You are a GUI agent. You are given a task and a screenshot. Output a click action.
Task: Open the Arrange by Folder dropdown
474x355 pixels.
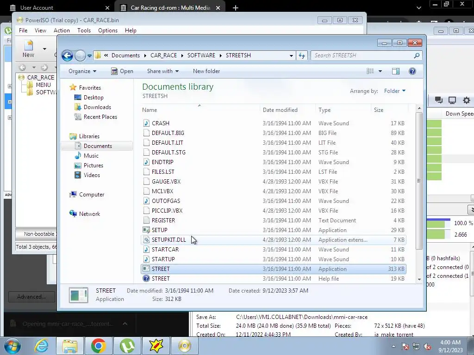[395, 91]
